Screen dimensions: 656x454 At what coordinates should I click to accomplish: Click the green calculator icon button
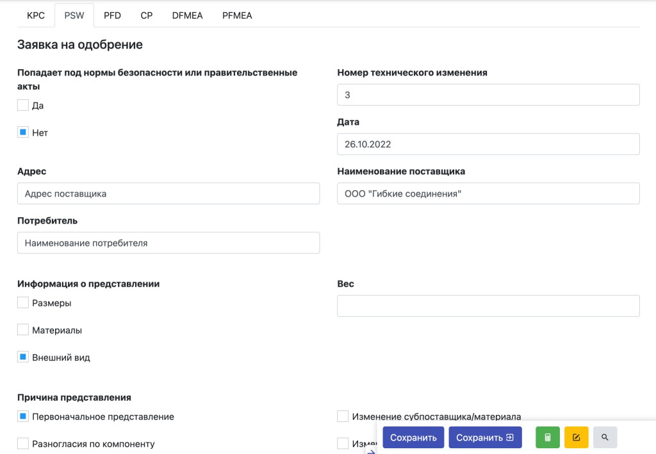[547, 437]
